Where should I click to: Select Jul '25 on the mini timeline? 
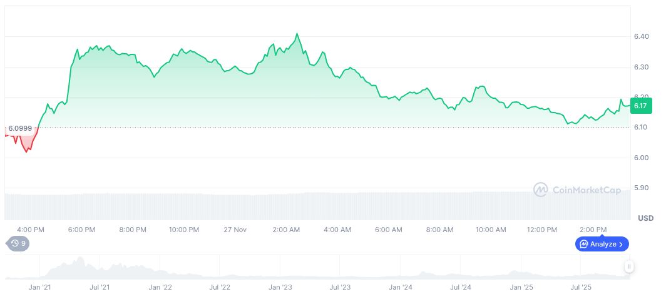pyautogui.click(x=582, y=287)
